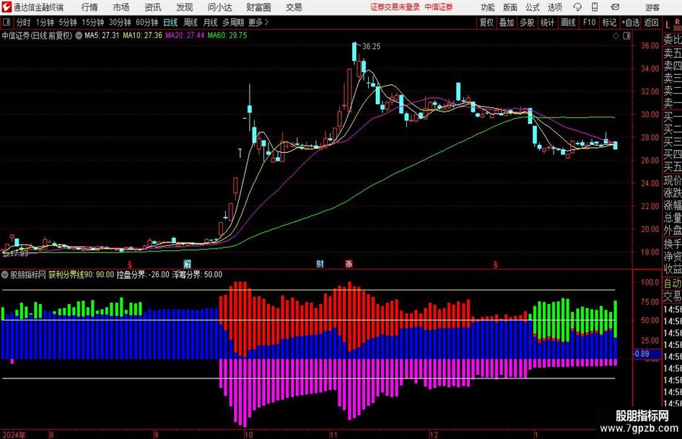
Task: Click the 返回 button
Action: tap(651, 22)
